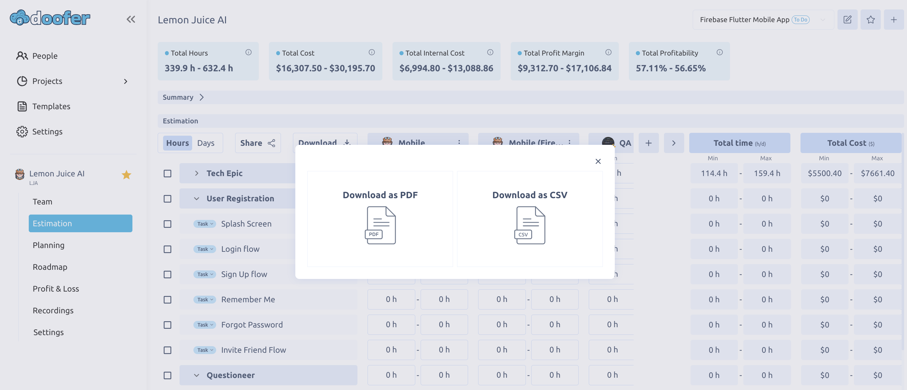Open the Projects section from the sidebar
907x390 pixels.
(x=47, y=81)
